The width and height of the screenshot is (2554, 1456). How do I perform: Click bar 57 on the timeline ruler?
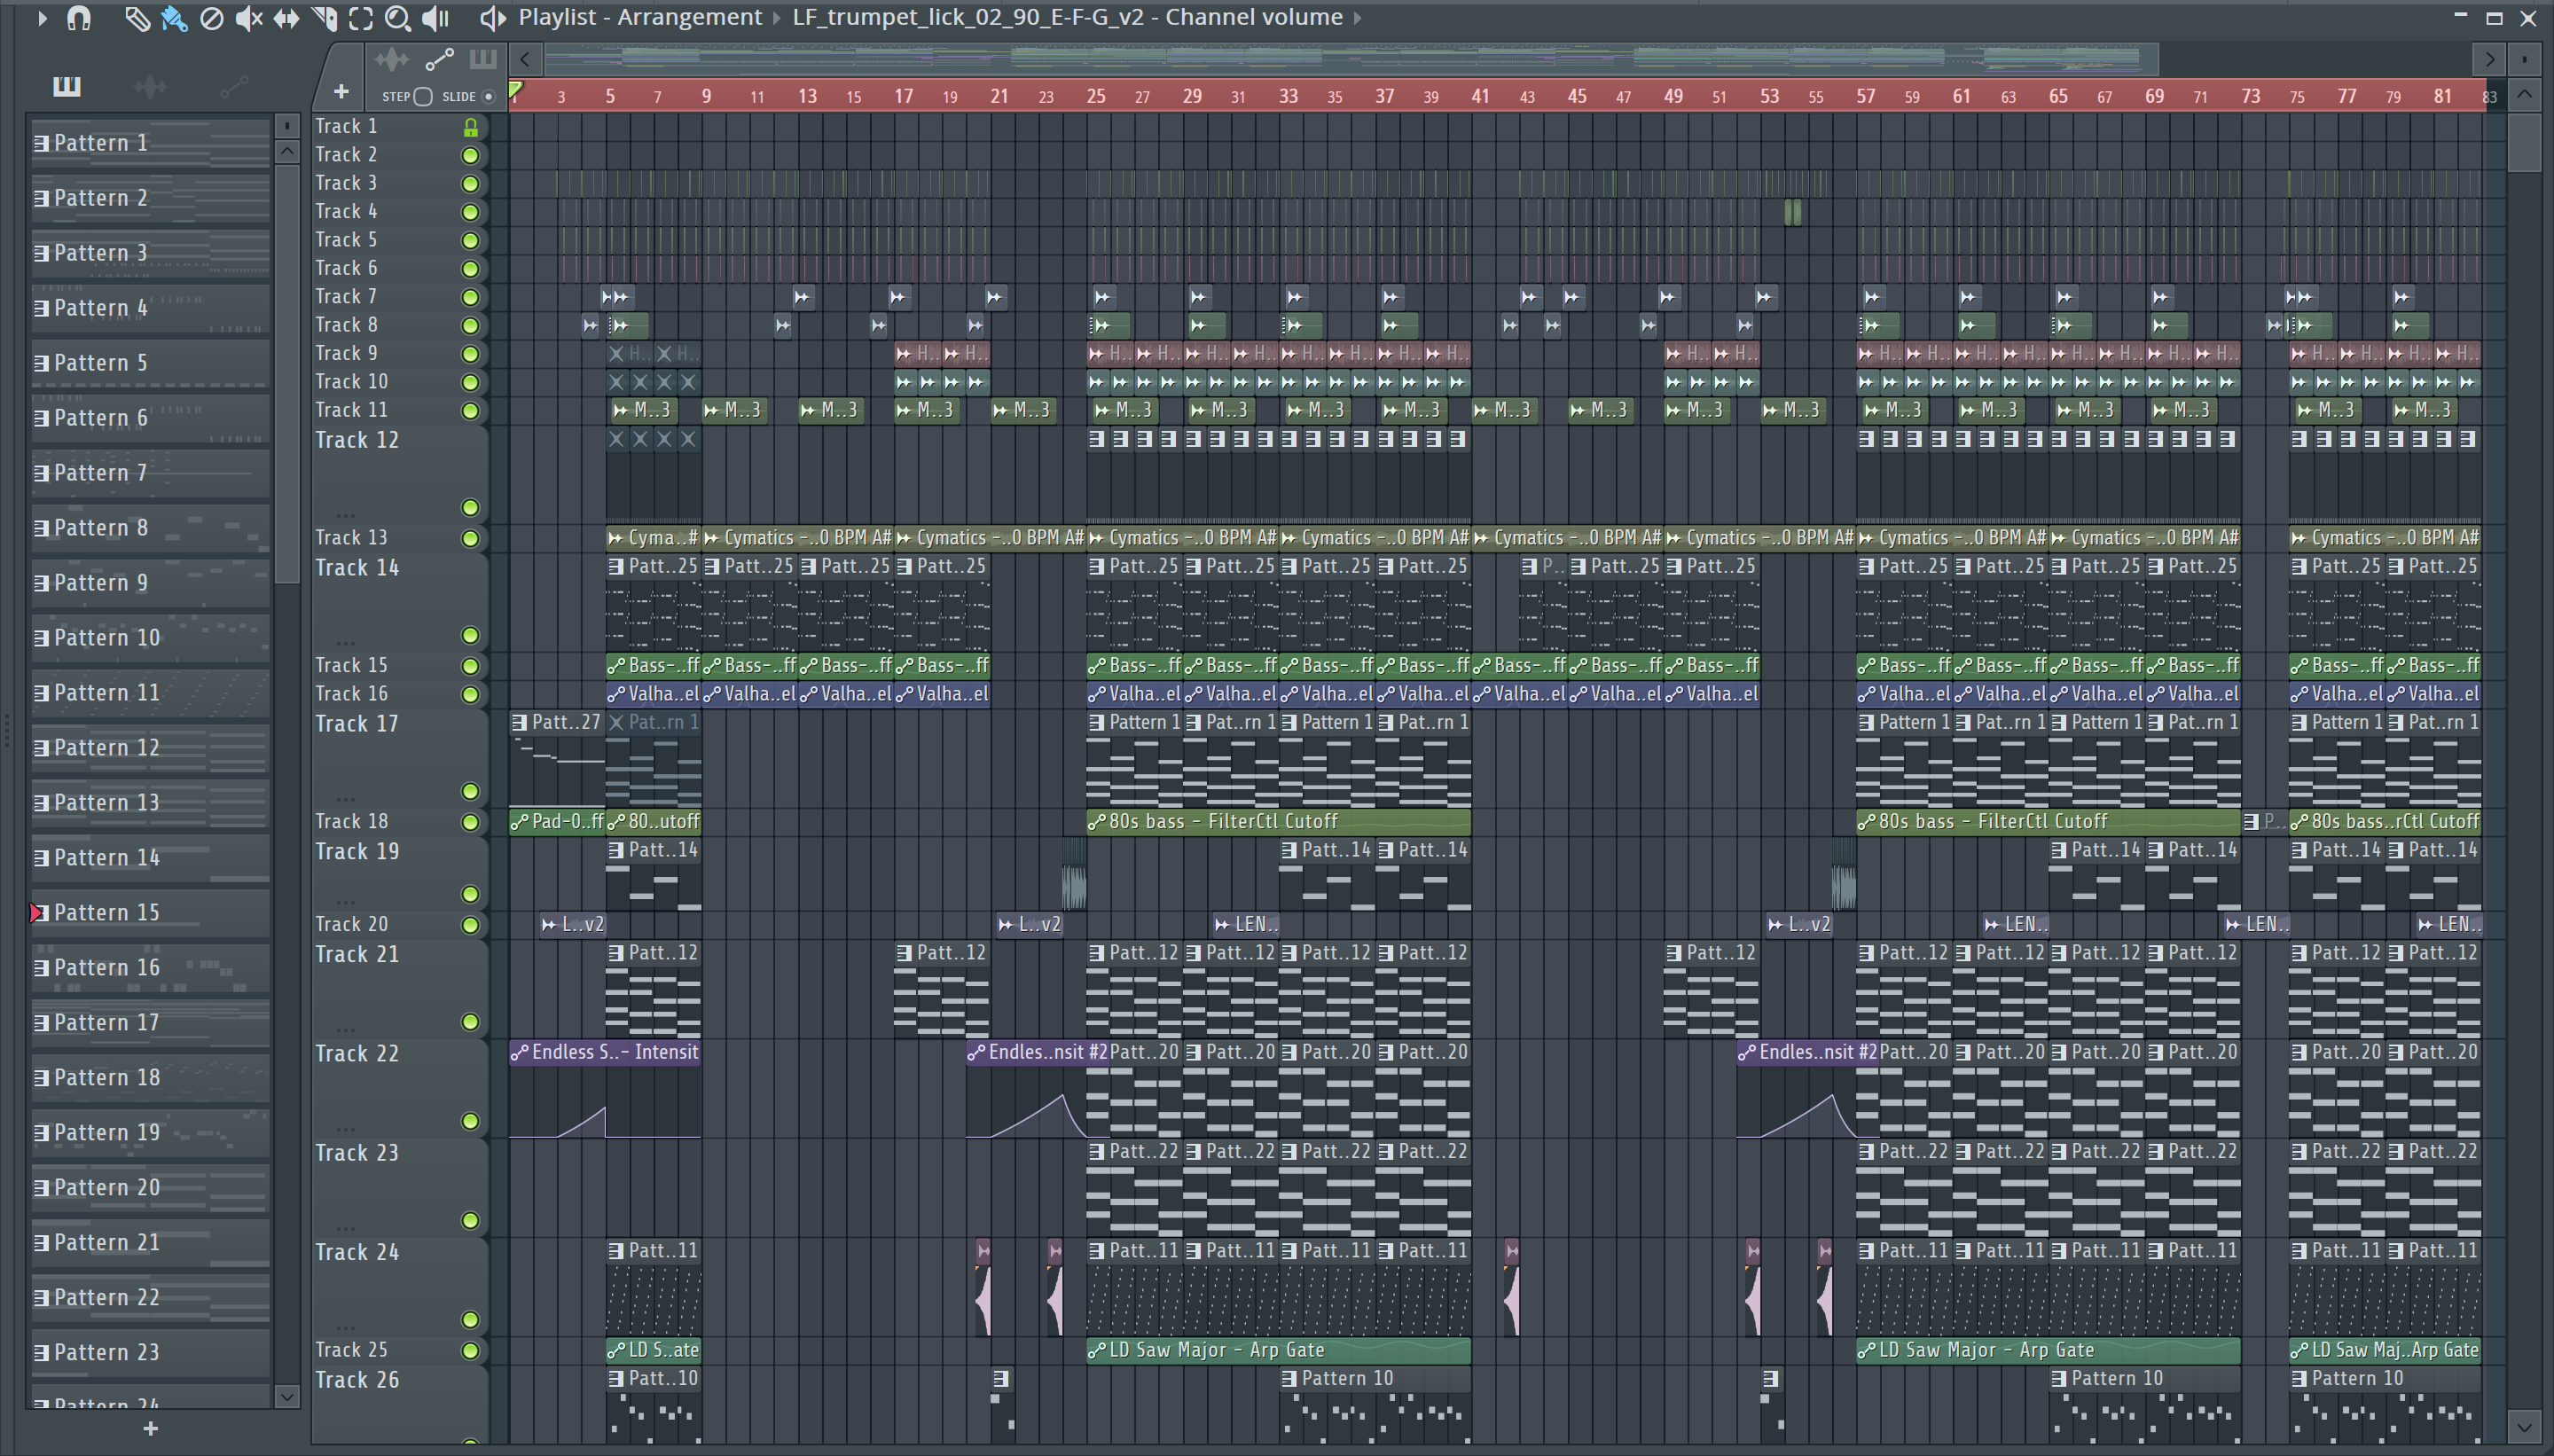coord(1866,96)
